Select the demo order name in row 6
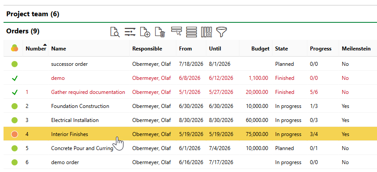The height and width of the screenshot is (172, 377). tap(65, 162)
